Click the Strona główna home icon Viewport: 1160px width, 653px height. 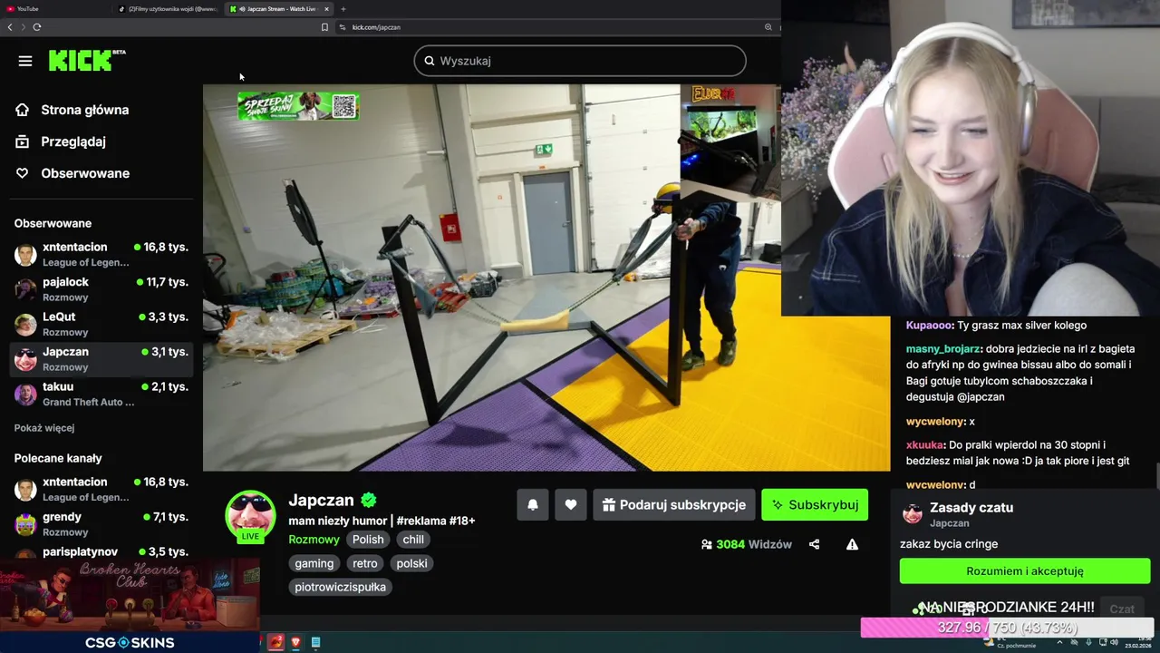pos(23,110)
